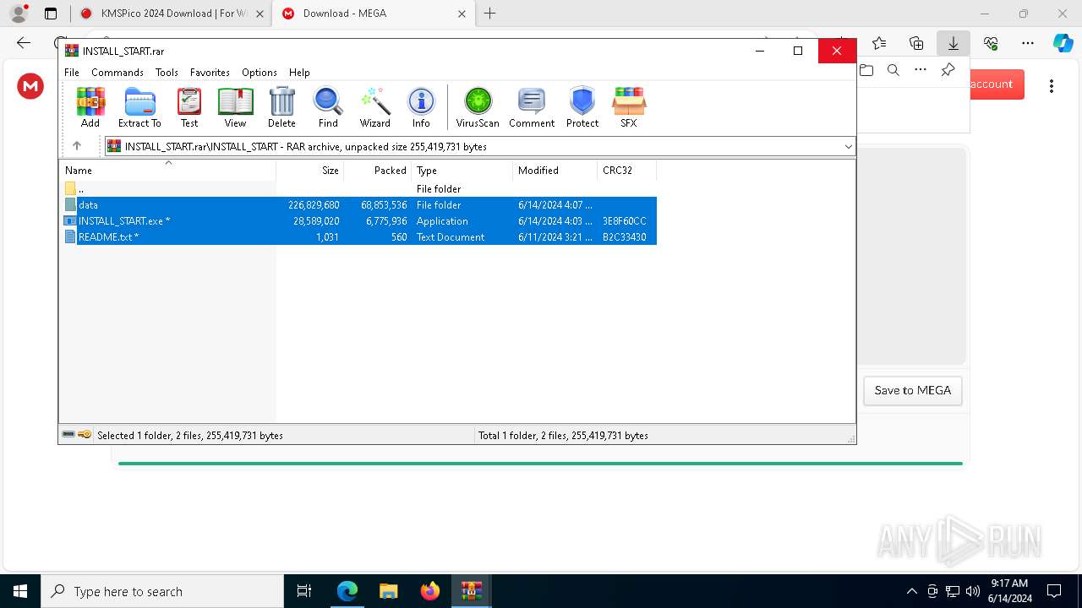Select INSTALL_START.exe in the file list
The height and width of the screenshot is (608, 1082).
pyautogui.click(x=358, y=221)
